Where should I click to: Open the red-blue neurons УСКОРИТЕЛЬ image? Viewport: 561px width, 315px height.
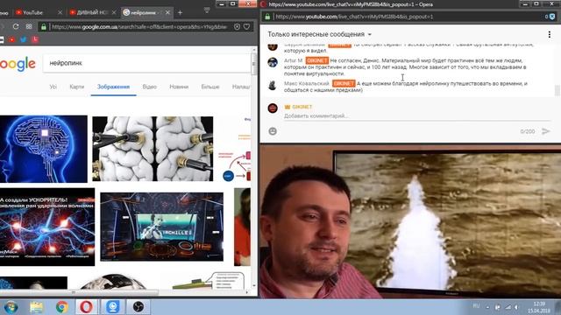point(47,227)
